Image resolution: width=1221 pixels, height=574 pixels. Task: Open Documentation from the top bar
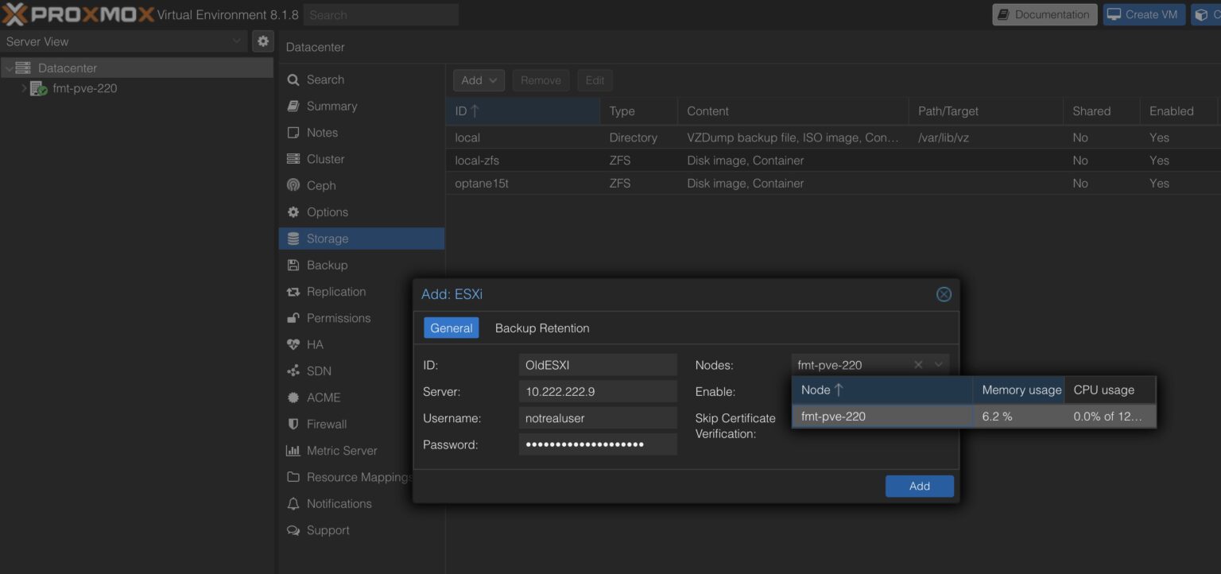pos(1044,14)
